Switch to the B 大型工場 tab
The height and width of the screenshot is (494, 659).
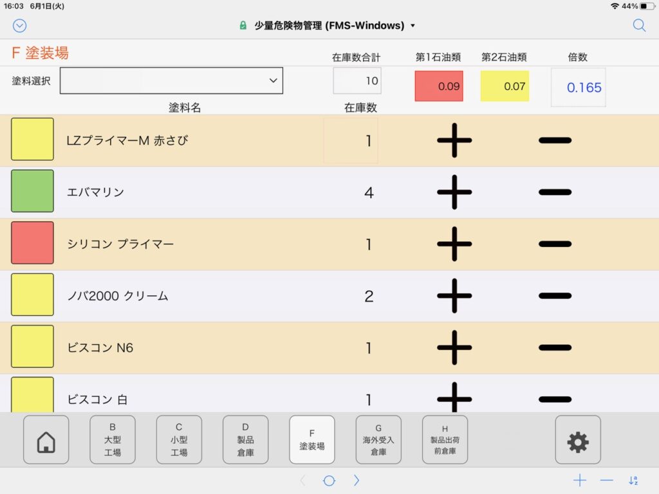pos(113,440)
